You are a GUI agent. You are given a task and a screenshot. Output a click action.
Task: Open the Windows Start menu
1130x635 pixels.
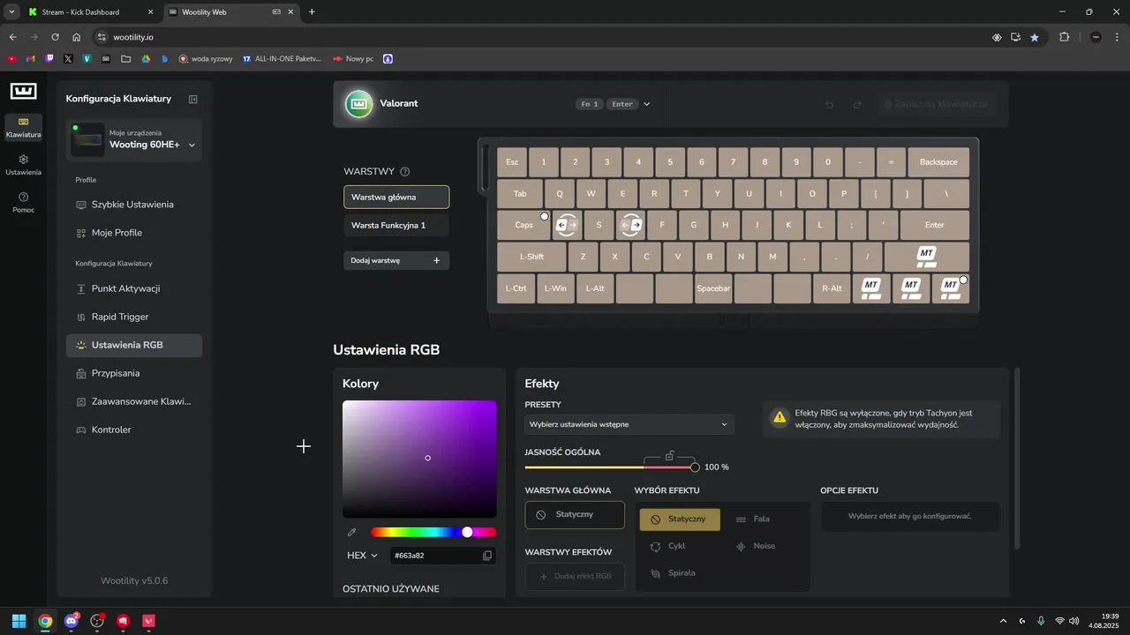[19, 621]
